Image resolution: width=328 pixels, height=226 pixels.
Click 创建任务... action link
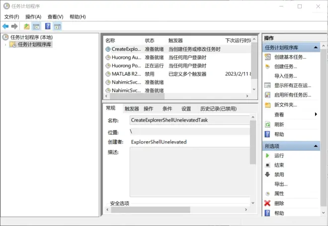[286, 67]
